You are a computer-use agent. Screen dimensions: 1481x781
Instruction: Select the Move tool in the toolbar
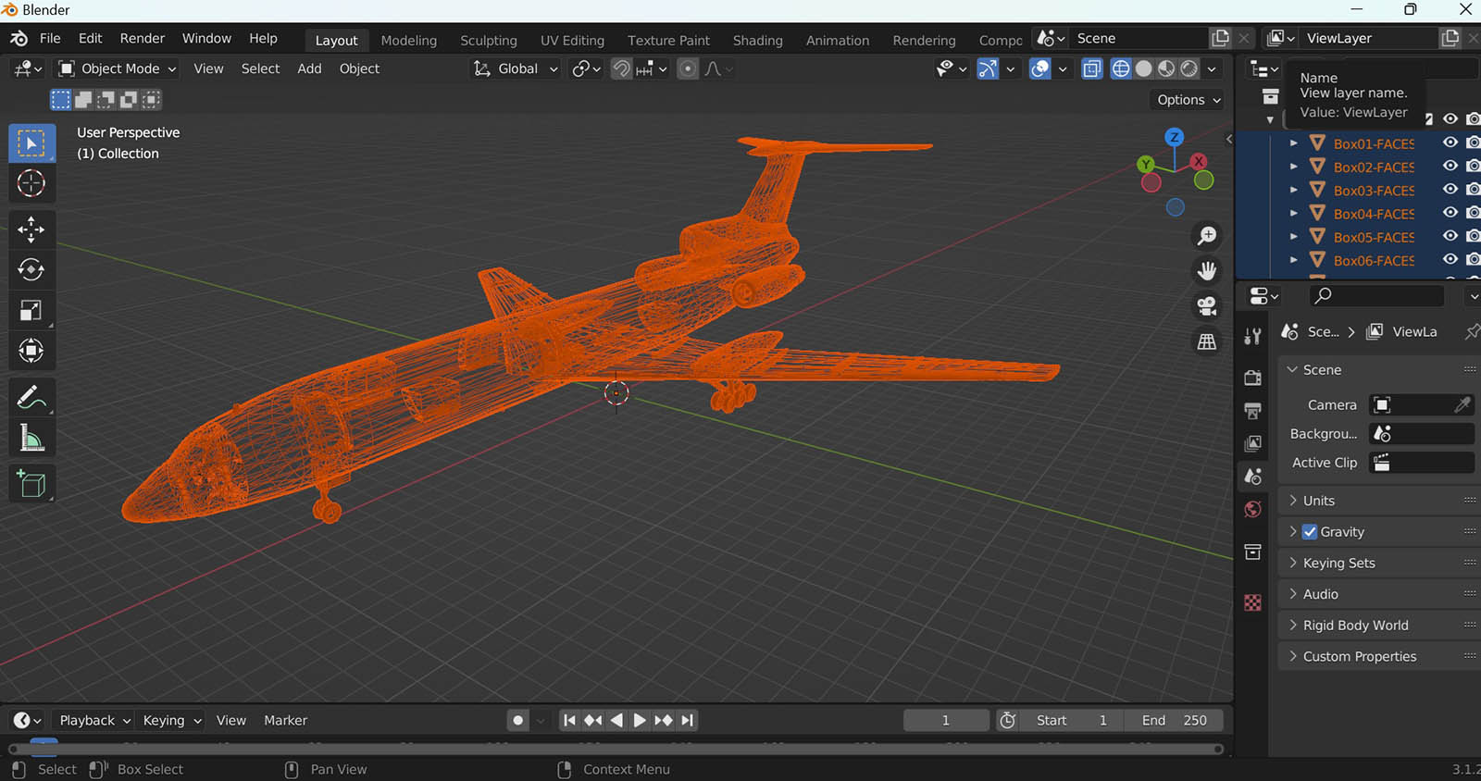(31, 229)
